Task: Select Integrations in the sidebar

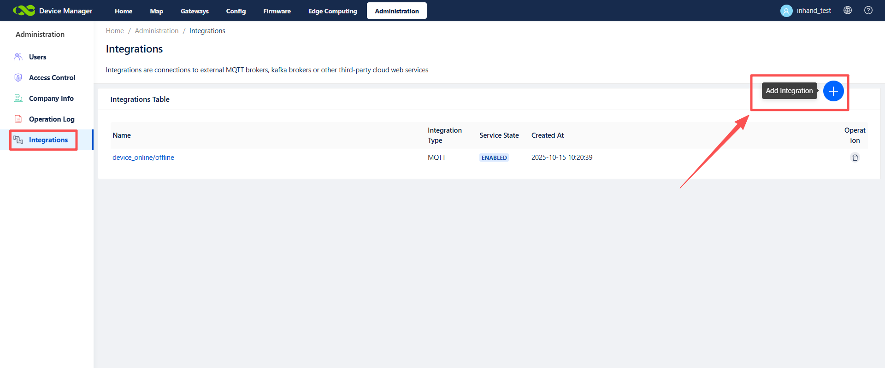Action: click(48, 140)
